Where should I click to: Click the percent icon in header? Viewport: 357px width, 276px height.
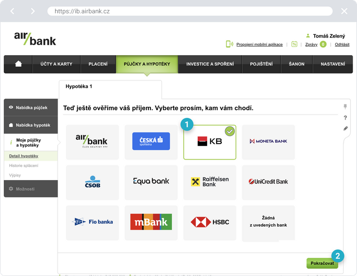[x=294, y=44]
